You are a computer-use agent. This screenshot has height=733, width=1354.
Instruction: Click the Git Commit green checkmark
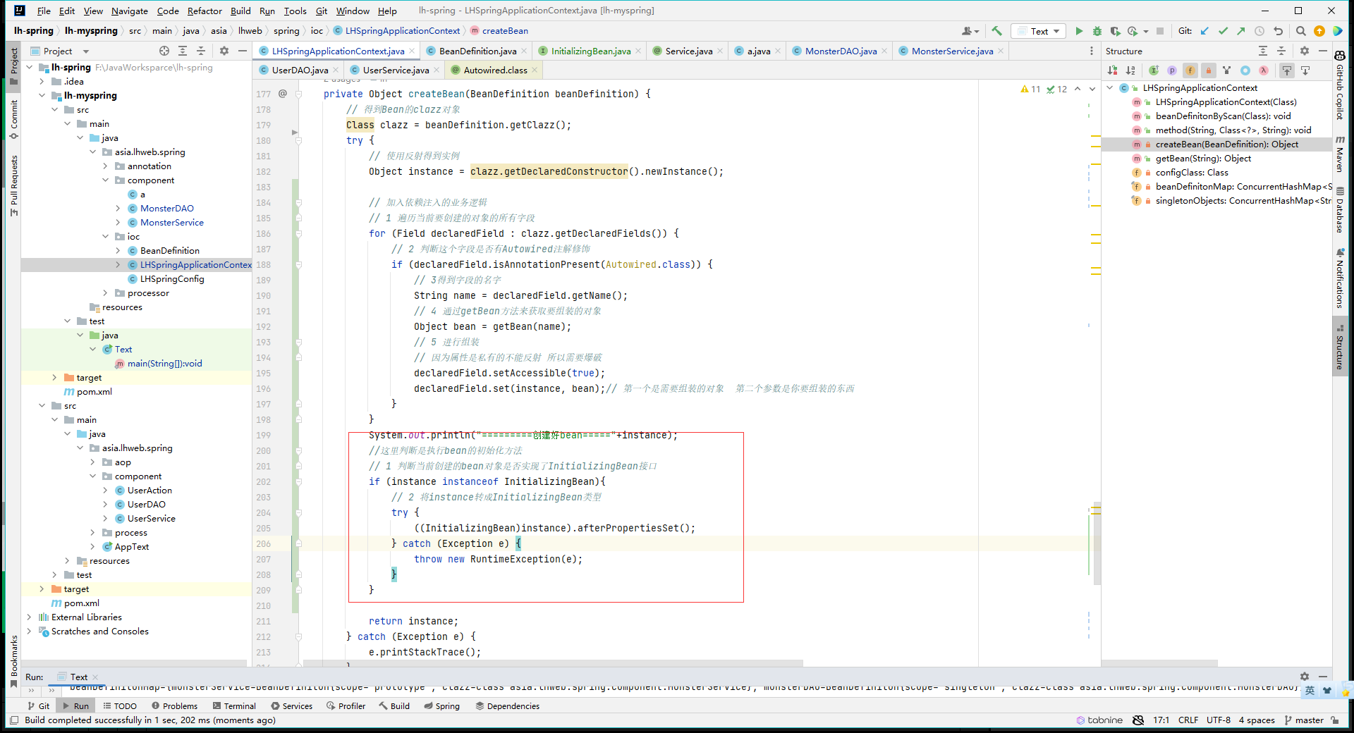click(1223, 31)
